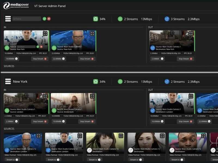Image resolution: width=218 pixels, height=163 pixels.
Task: Click the blue outgoing streams icon by 3 Streams
Action: [167, 19]
